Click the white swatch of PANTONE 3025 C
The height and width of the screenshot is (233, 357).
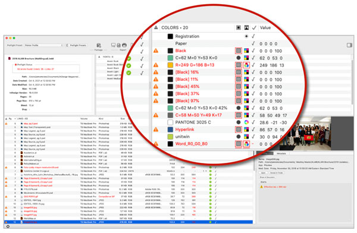coord(170,122)
